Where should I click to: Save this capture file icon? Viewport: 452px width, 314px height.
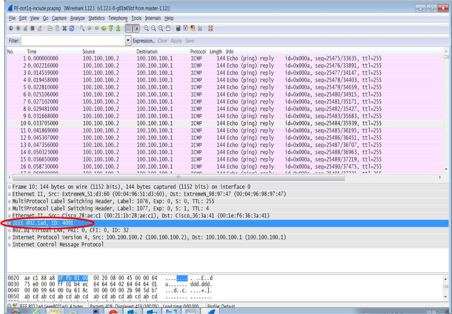click(57, 28)
